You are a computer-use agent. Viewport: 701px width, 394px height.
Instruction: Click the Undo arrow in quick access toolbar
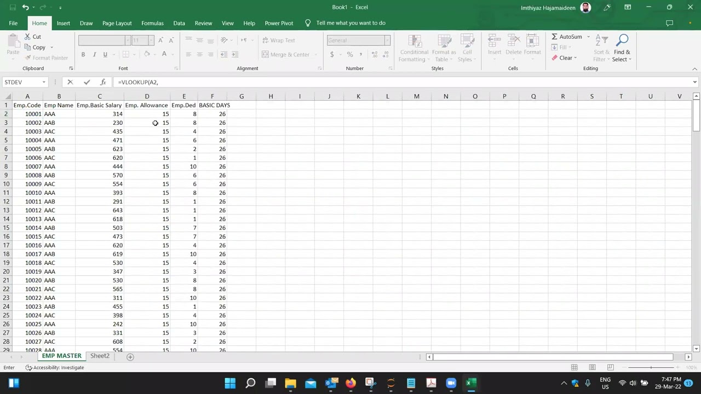(x=25, y=7)
